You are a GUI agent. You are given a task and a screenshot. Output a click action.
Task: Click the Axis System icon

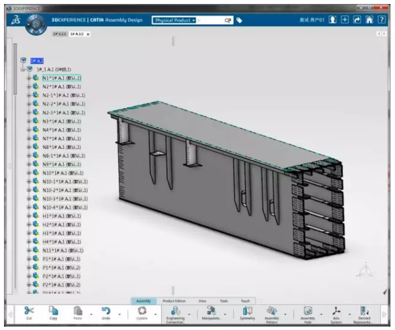pos(336,311)
